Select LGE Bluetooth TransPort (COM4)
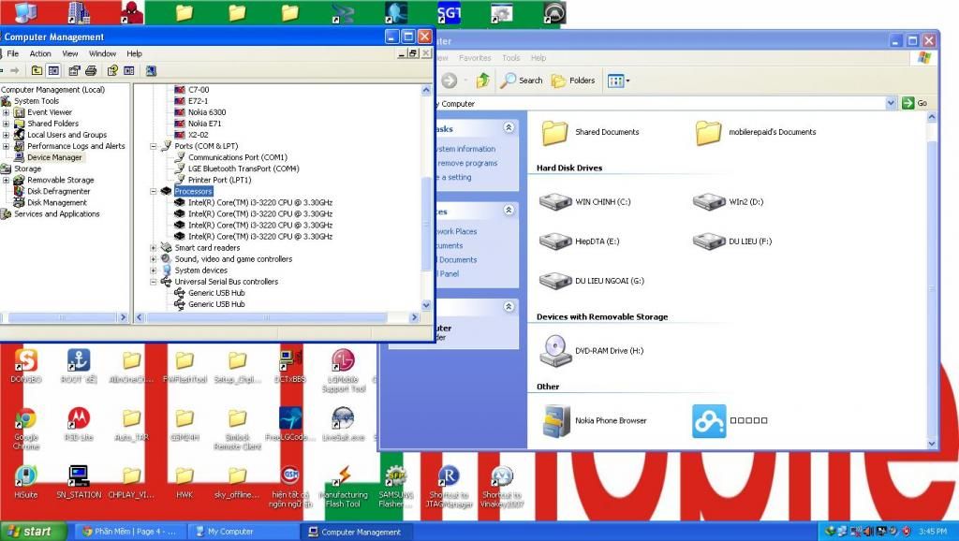Image resolution: width=959 pixels, height=541 pixels. pyautogui.click(x=243, y=168)
